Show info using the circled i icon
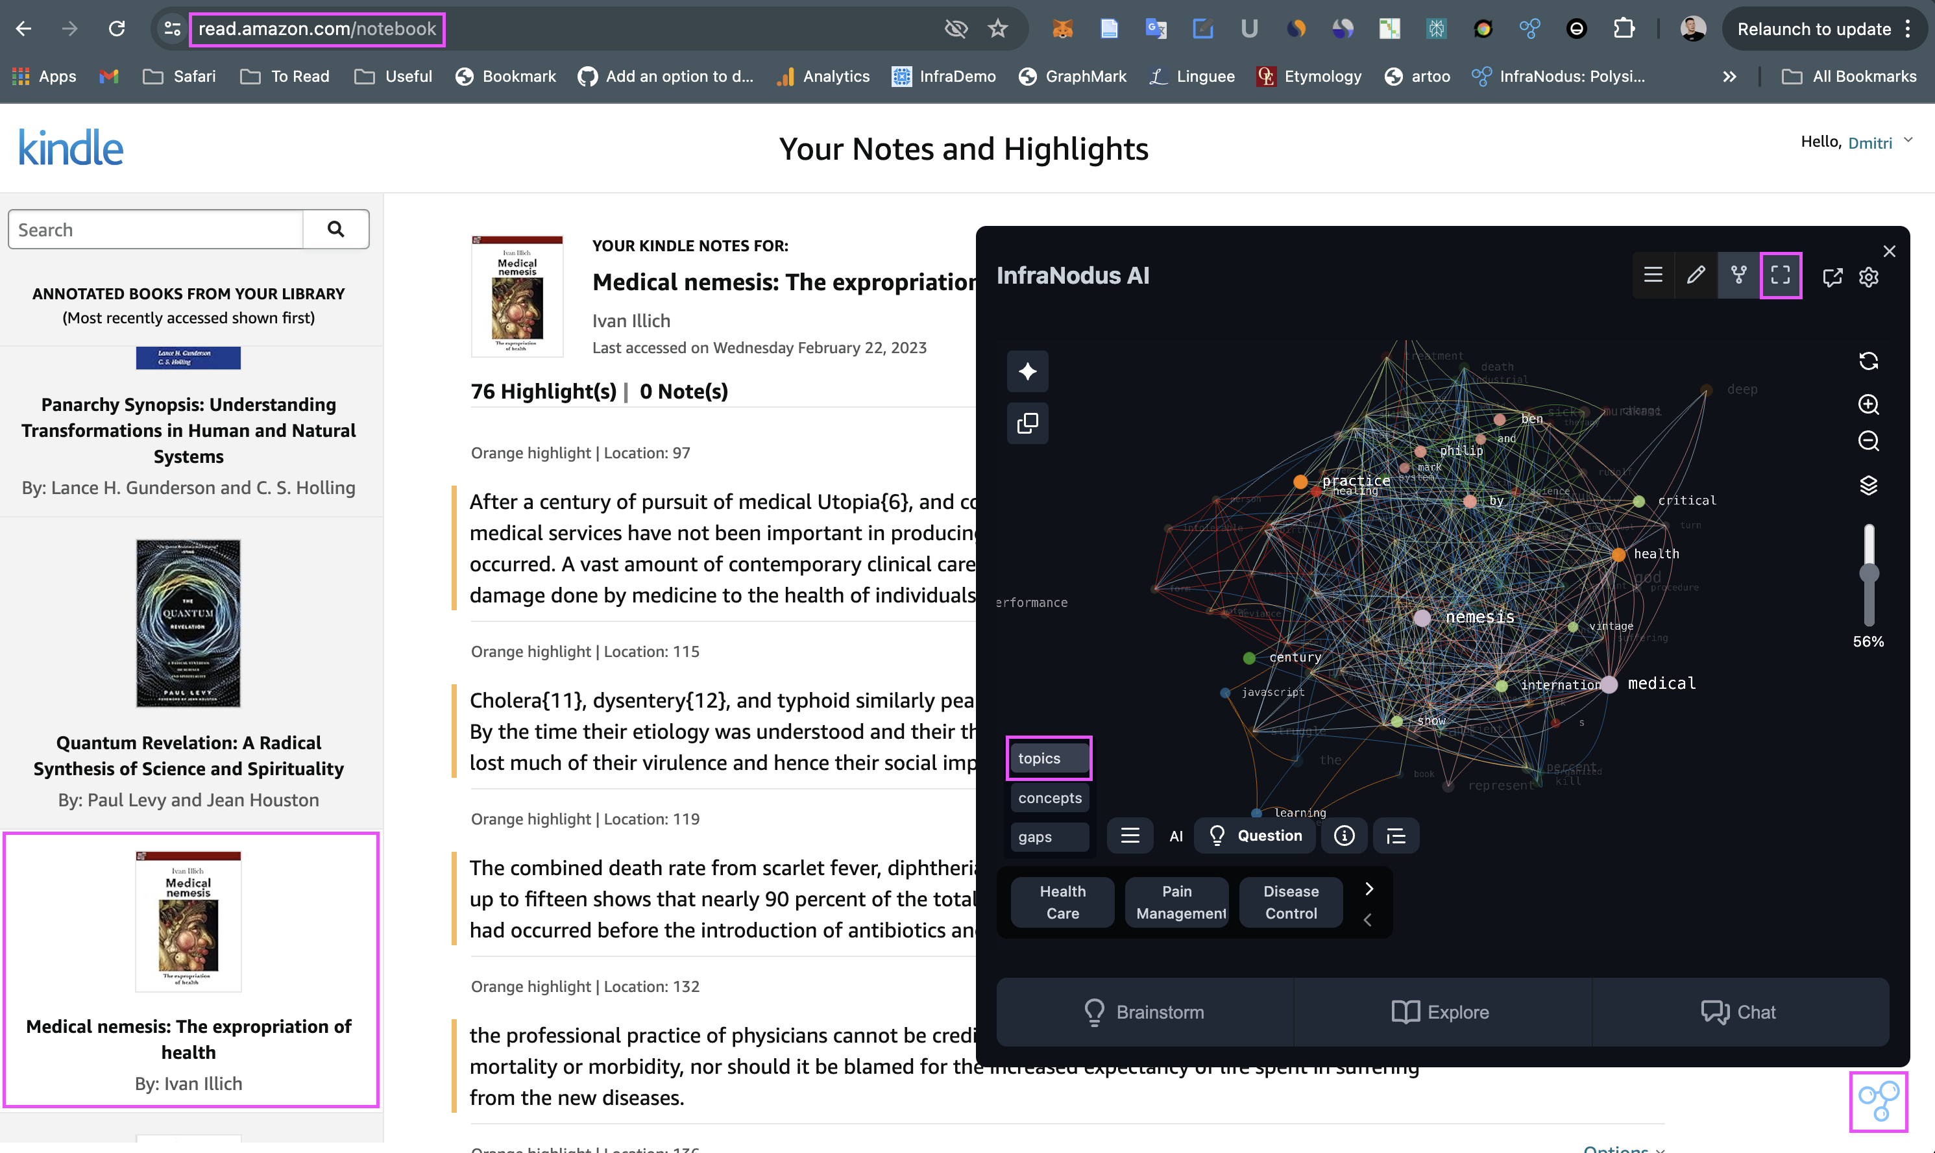This screenshot has width=1935, height=1153. coord(1344,836)
